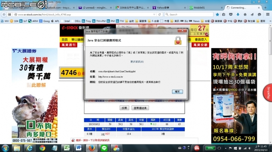This screenshot has width=272, height=152.
Task: Open File Explorer from the taskbar
Action: click(x=17, y=148)
